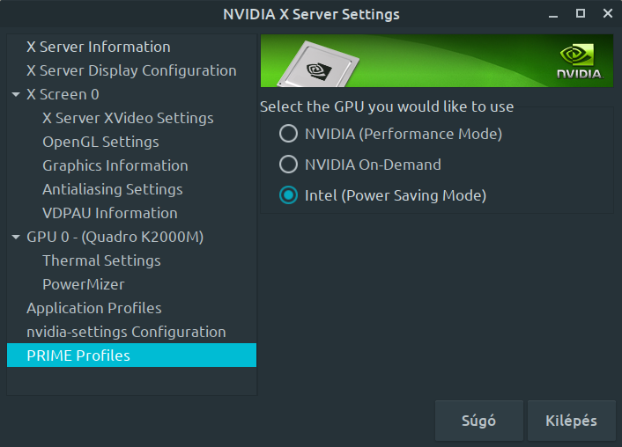Choose the NVIDIA On-Demand option
Viewport: 622px width, 447px height.
pos(288,165)
